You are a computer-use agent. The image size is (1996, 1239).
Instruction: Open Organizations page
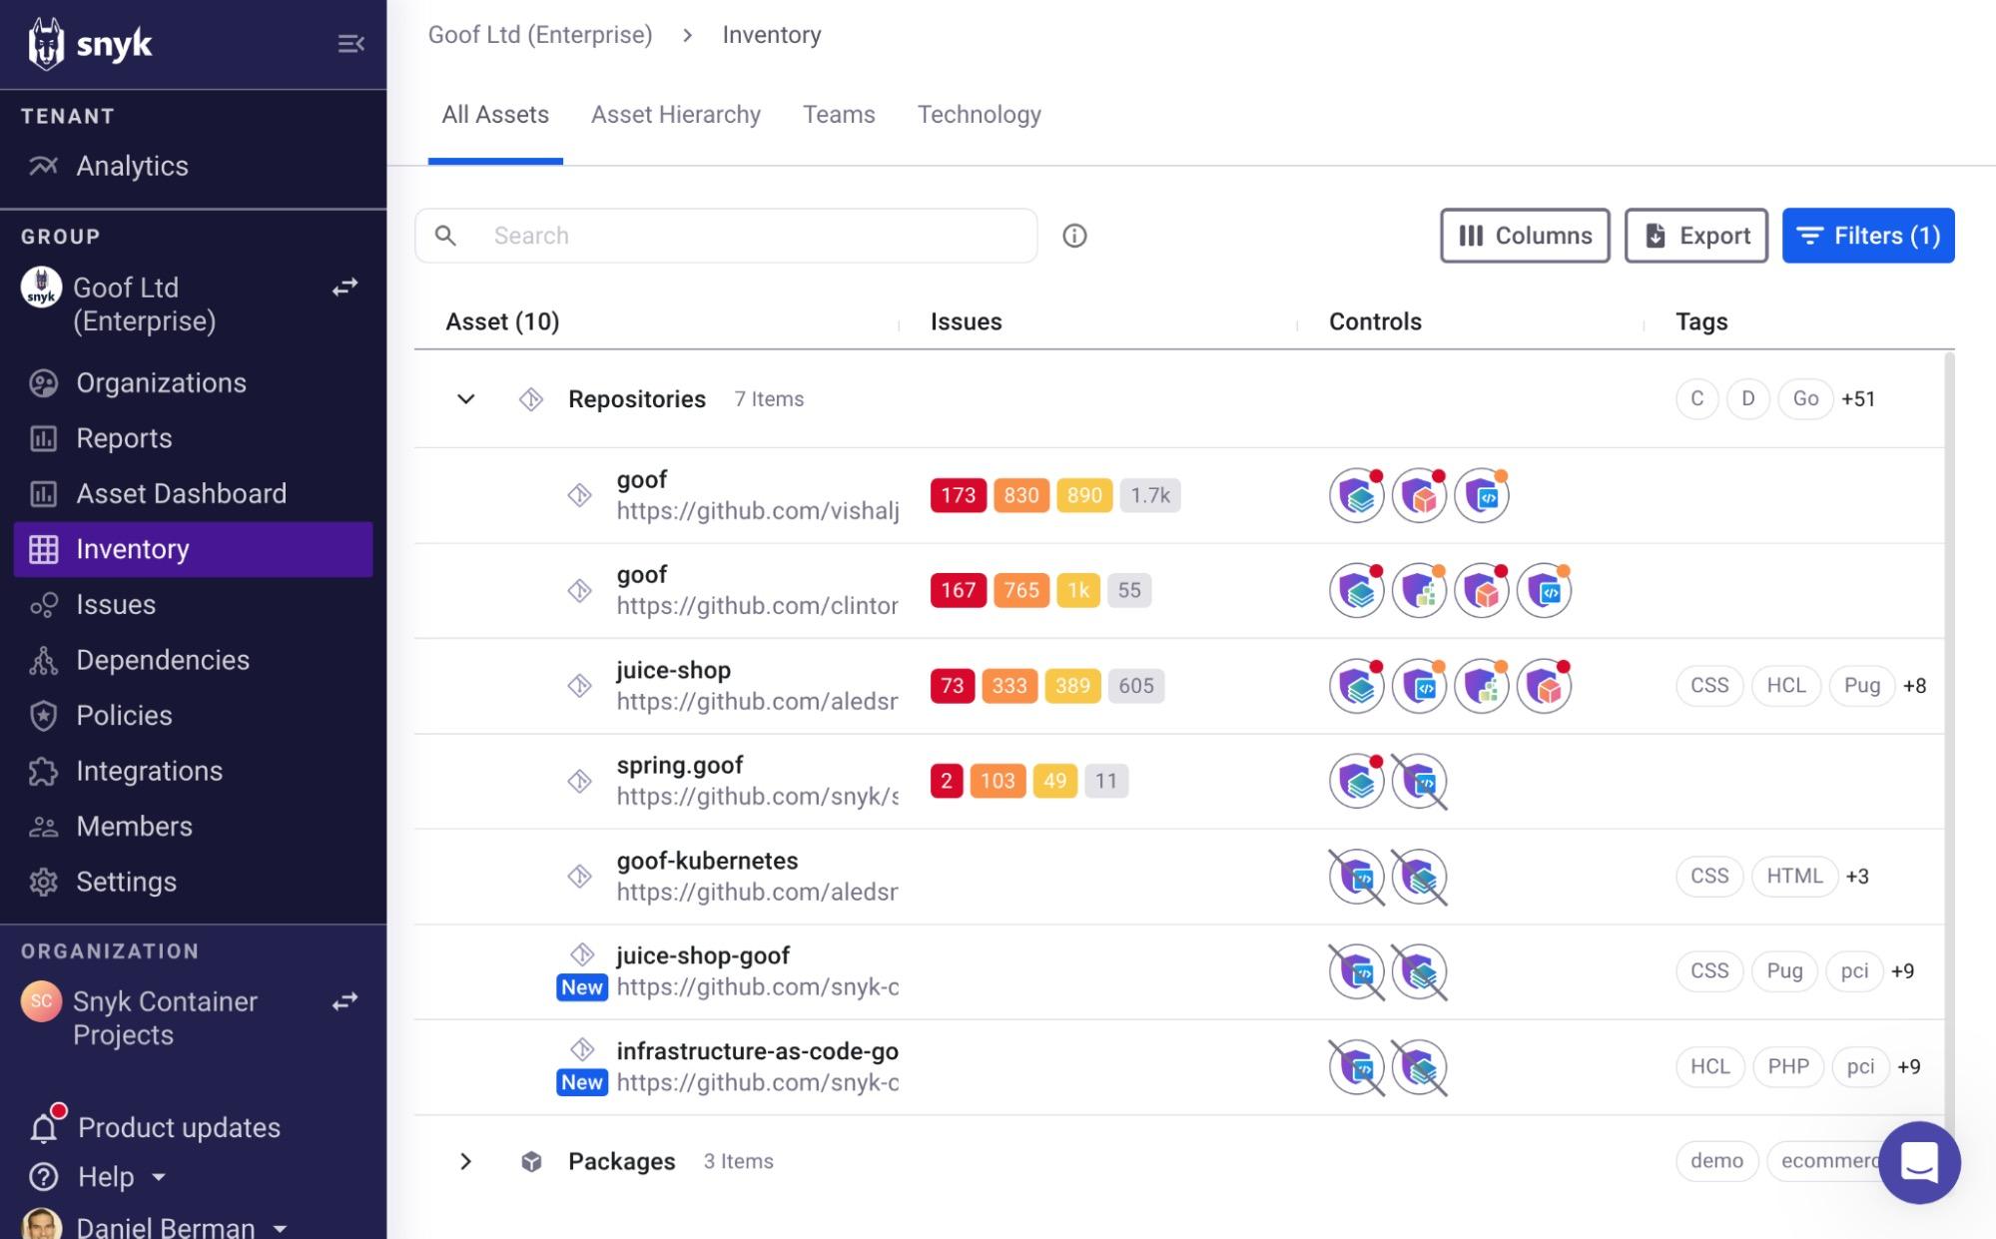coord(161,382)
